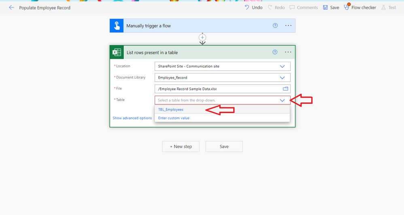Open the Comments panel

coord(304,7)
